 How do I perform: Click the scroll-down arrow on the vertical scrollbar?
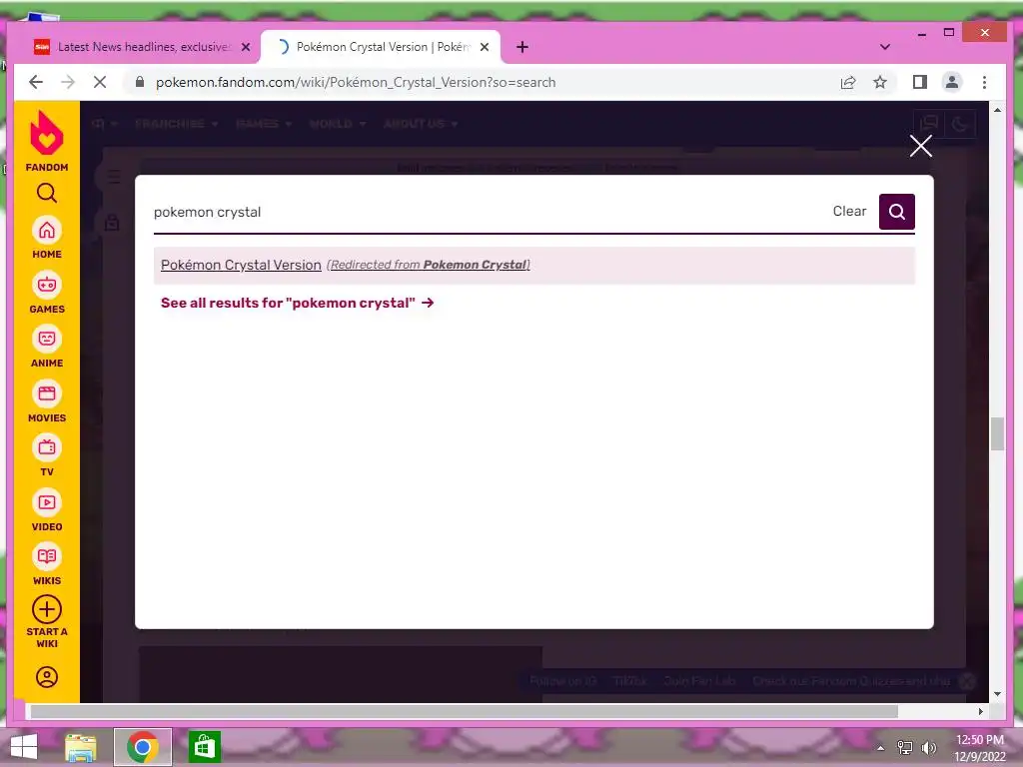[x=997, y=695]
